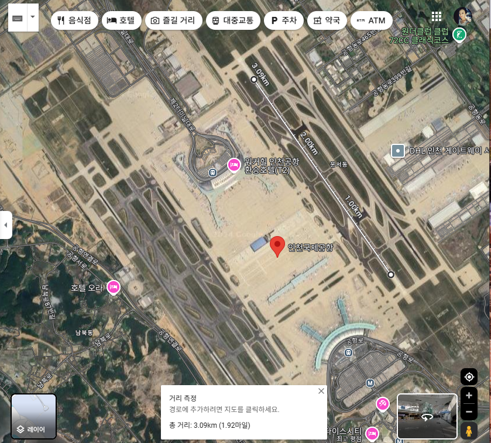Image resolution: width=491 pixels, height=443 pixels.
Task: Show my current location
Action: (469, 377)
